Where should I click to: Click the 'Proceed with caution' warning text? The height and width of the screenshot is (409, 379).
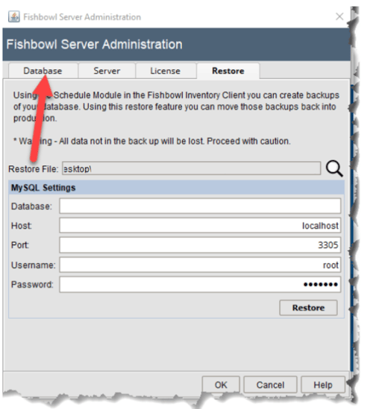pyautogui.click(x=248, y=141)
